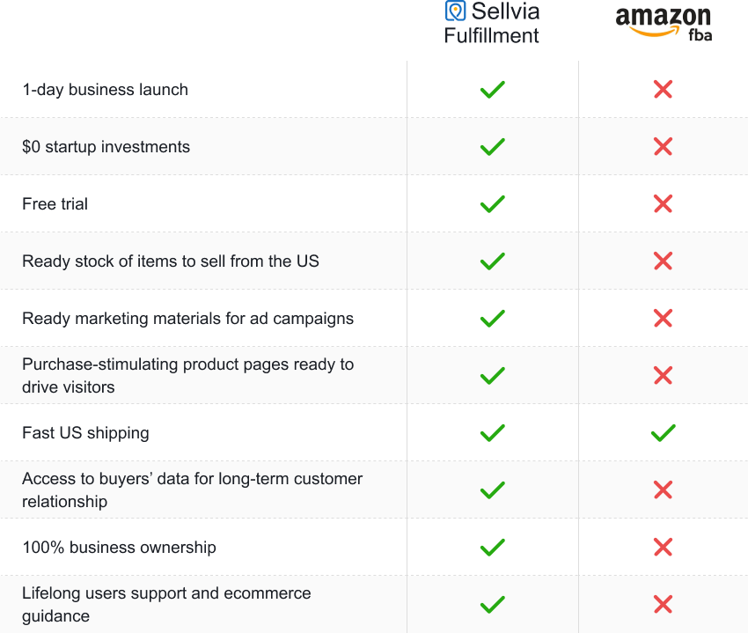Click Amazon red cross for Purchase-stimulating product pages
Viewport: 748px width, 633px height.
664,375
